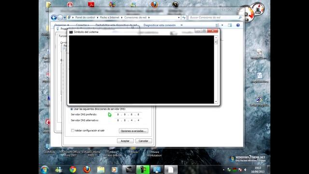Open Google Chrome from taskbar
The width and height of the screenshot is (309, 174).
73,170
